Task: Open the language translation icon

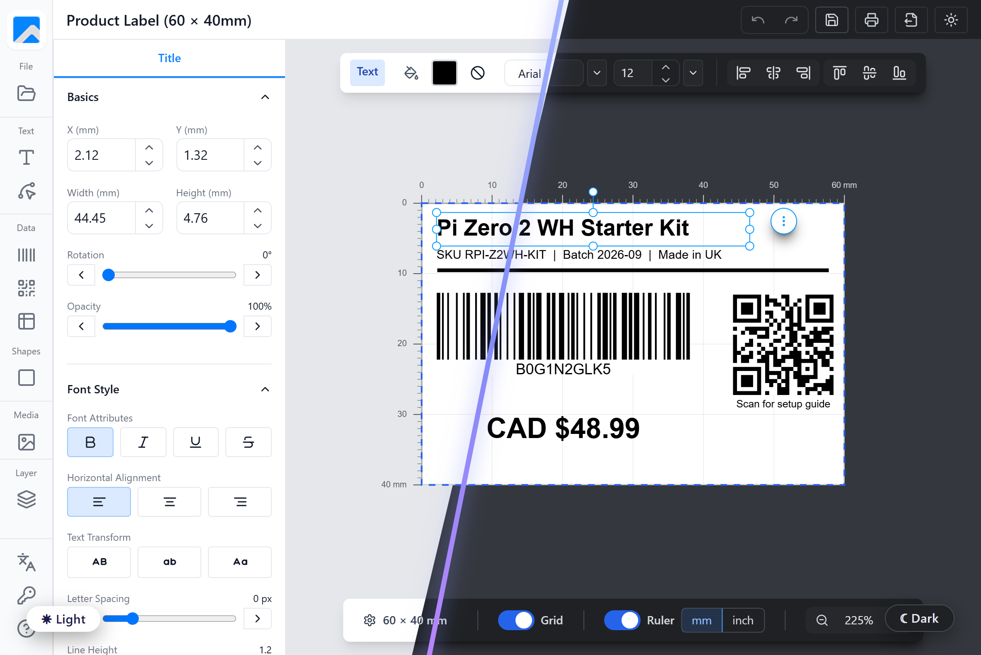Action: coord(26,563)
